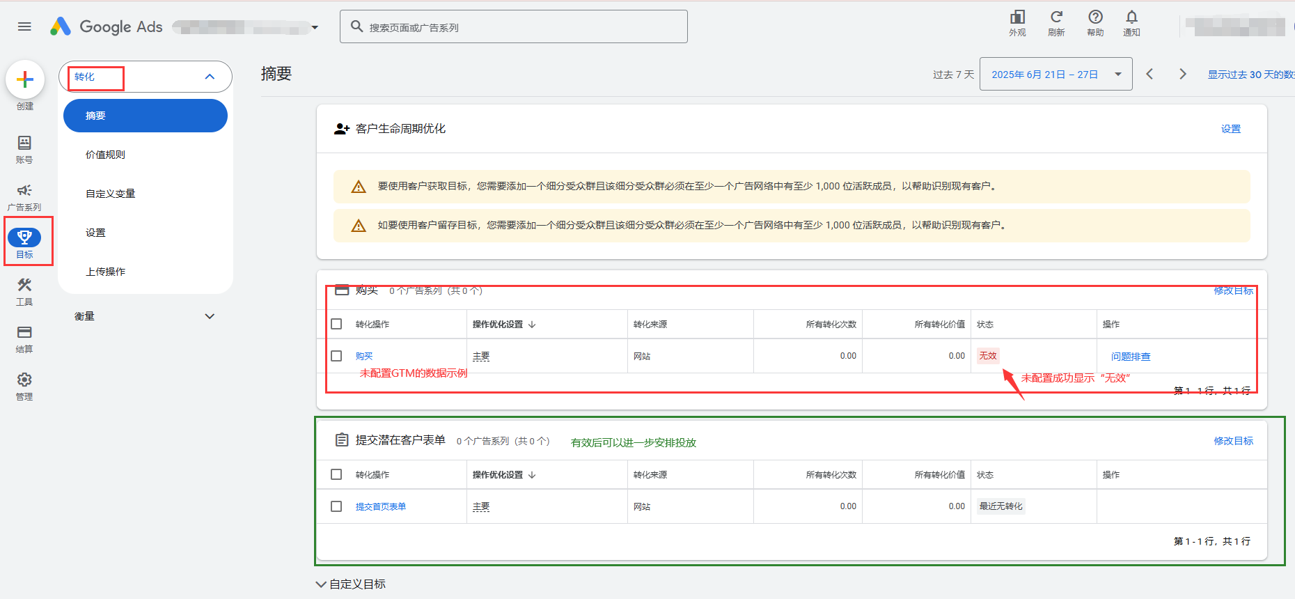Screen dimensions: 1295x599
Task: Select all in the 购买 table header checkbox
Action: coord(336,324)
